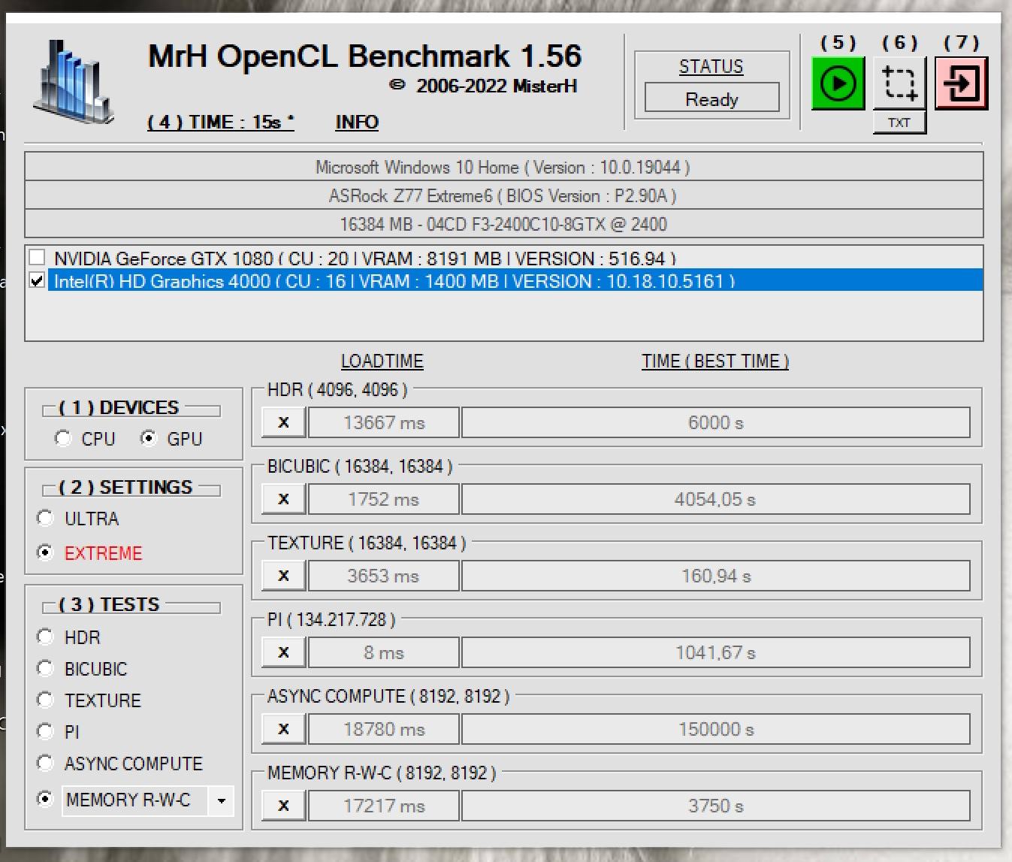Open the MEMORY R-W-C dropdown arrow
This screenshot has height=862, width=1012.
click(x=221, y=800)
